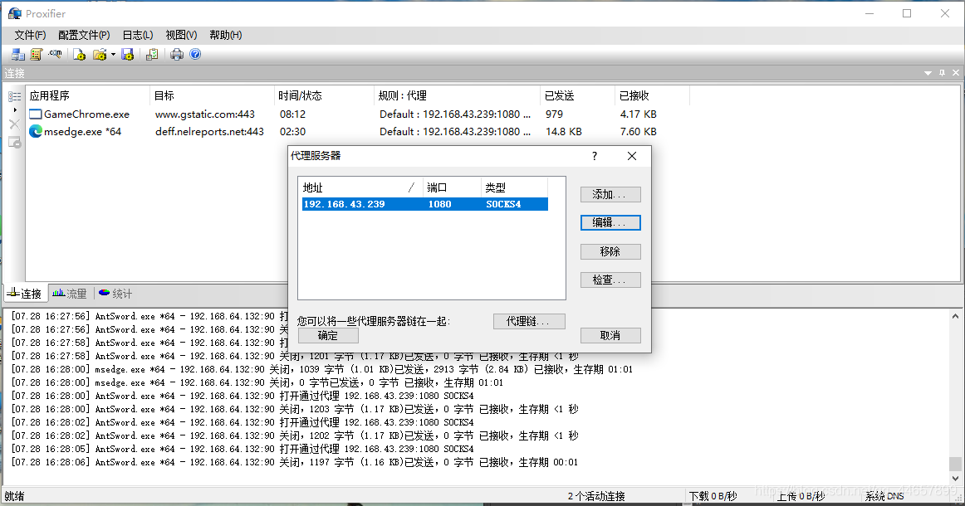Confirm with the 确定 button
The height and width of the screenshot is (506, 965).
point(328,335)
